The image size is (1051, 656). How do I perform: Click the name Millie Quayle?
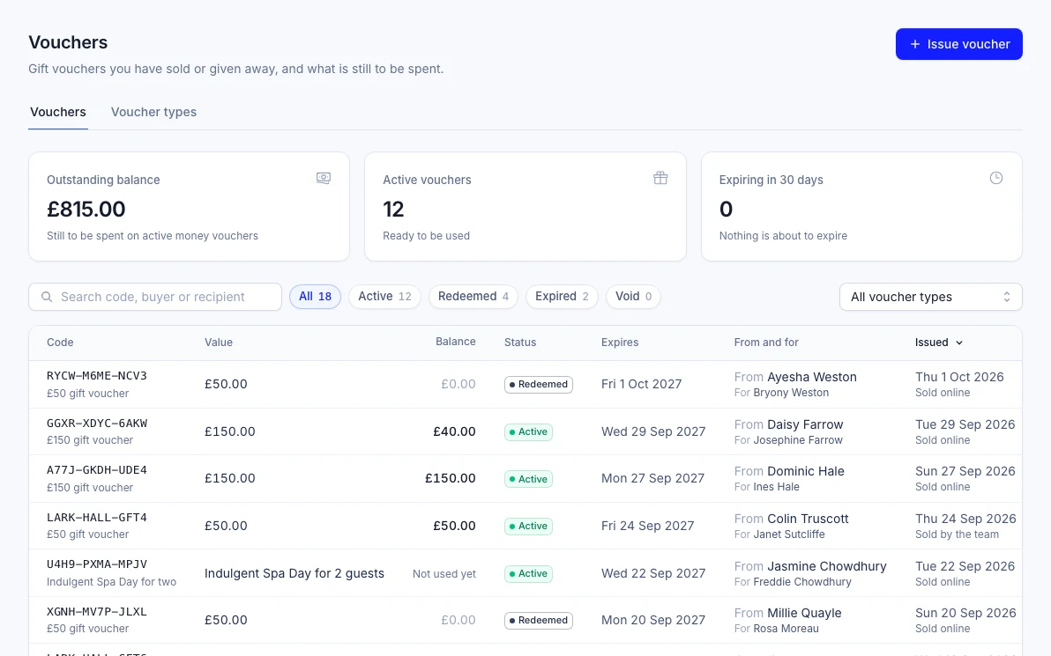[804, 613]
